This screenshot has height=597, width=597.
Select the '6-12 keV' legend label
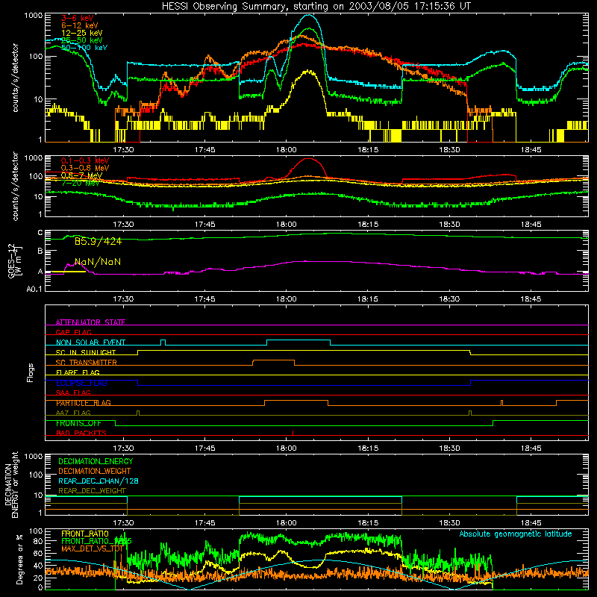(x=80, y=25)
